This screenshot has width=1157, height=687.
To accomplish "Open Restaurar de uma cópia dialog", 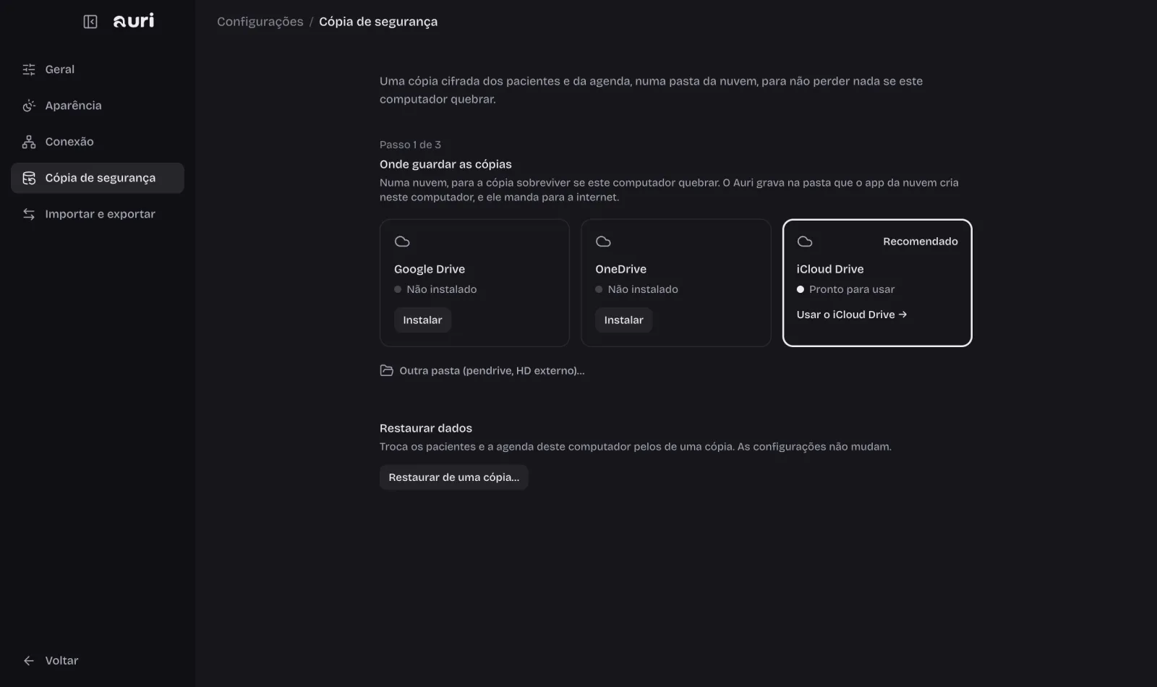I will pos(454,477).
